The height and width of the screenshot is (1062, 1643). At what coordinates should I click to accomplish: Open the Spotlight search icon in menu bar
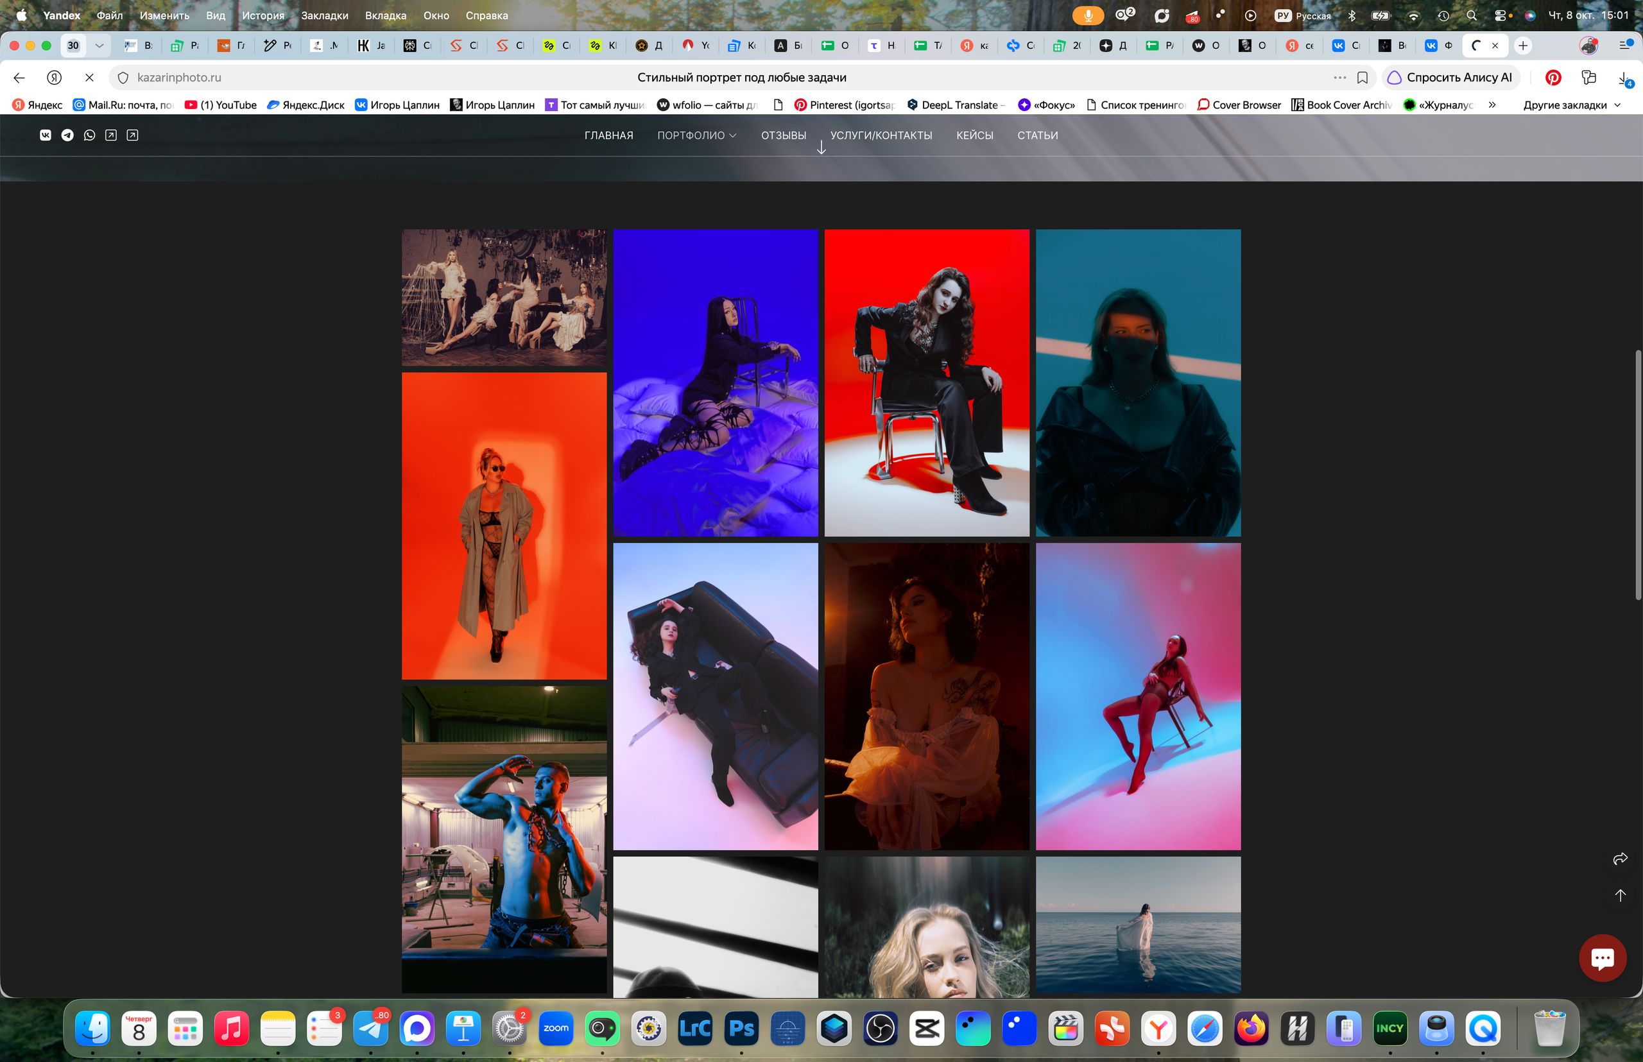pyautogui.click(x=1471, y=15)
